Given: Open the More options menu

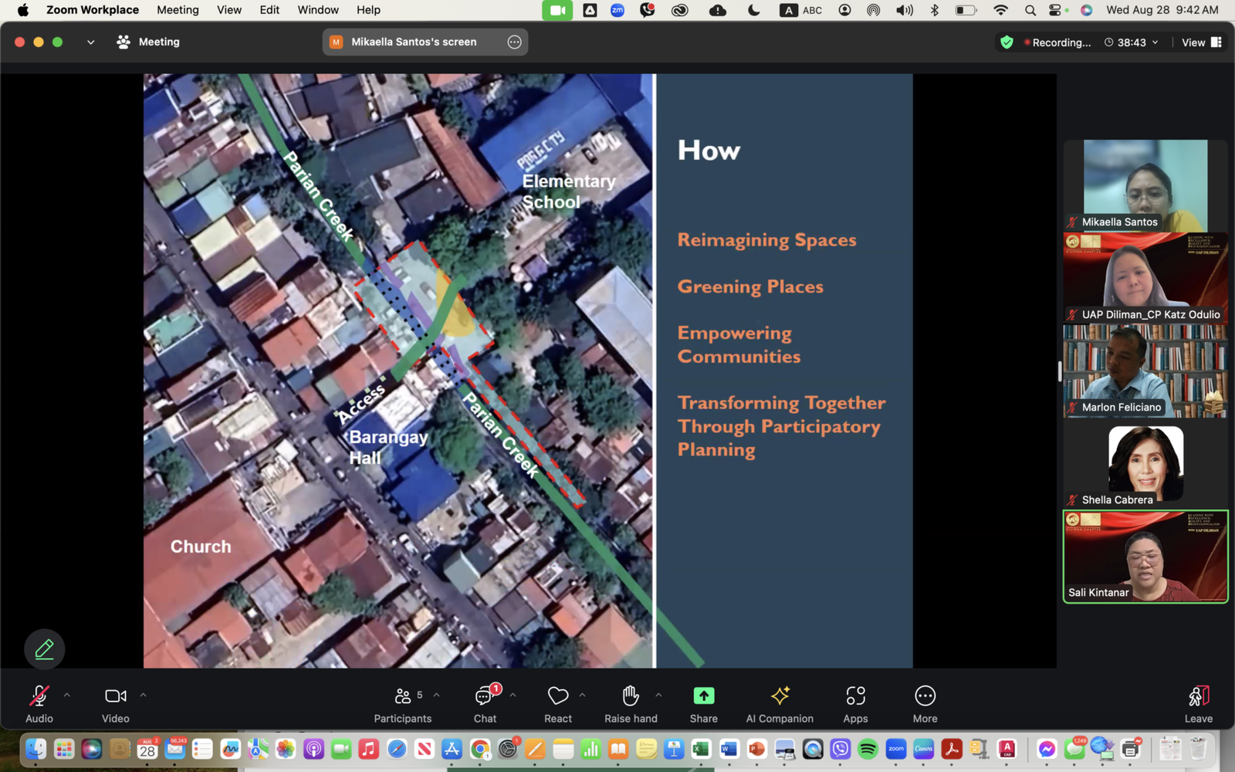Looking at the screenshot, I should point(925,704).
